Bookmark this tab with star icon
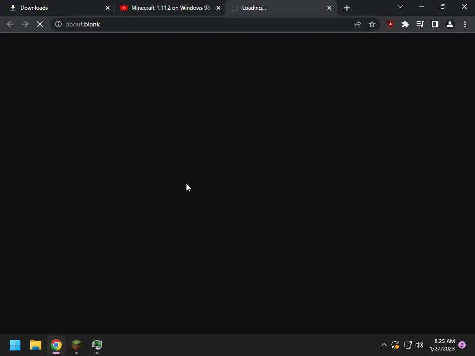The width and height of the screenshot is (475, 356). (372, 24)
